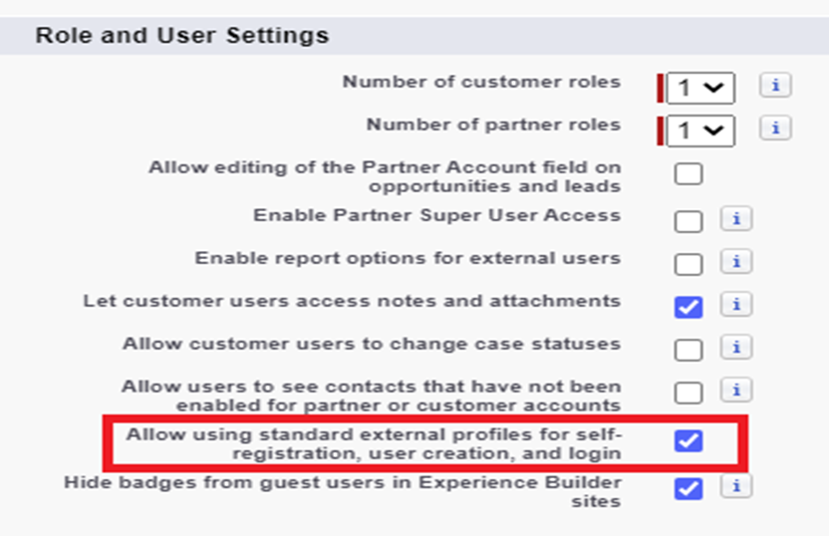Open the Number of customer roles dropdown

pyautogui.click(x=700, y=88)
